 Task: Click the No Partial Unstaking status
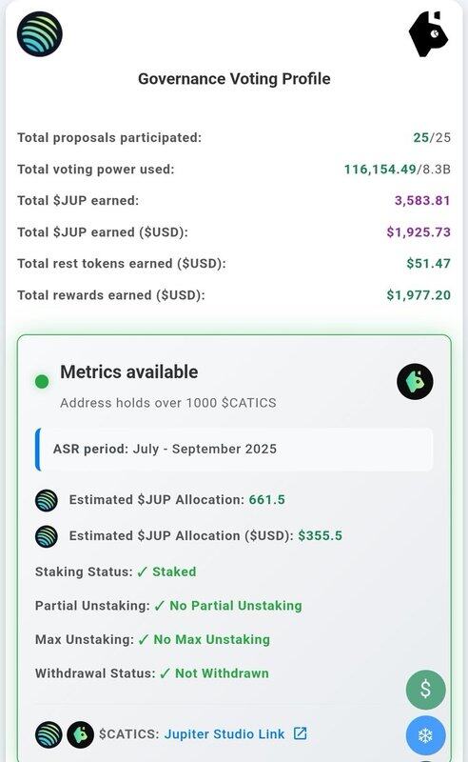[228, 606]
